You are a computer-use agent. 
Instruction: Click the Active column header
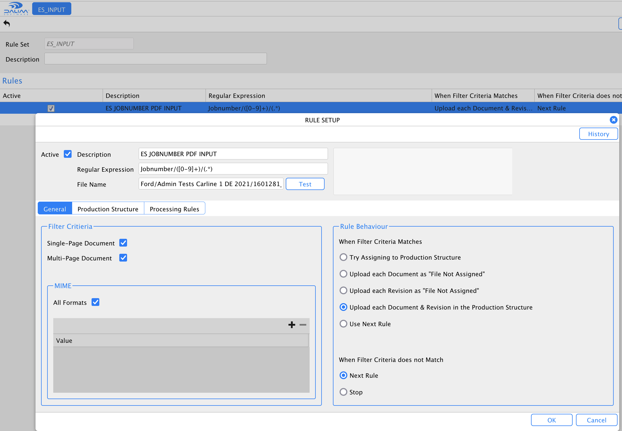(51, 95)
